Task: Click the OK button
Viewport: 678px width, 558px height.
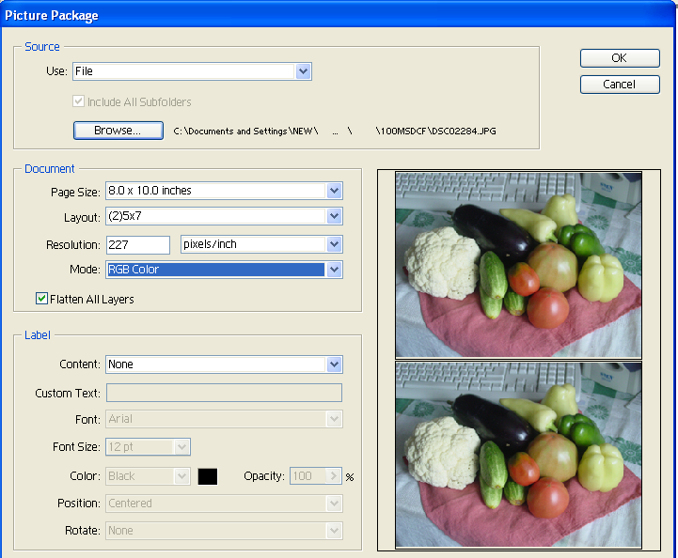Action: 620,58
